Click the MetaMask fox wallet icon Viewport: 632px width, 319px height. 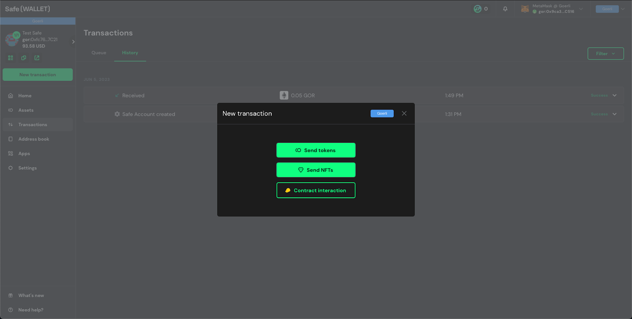point(525,9)
